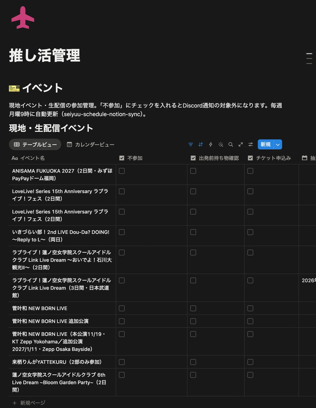Open the KT Zepp Yokohama NEW BORN LIVE row

point(58,341)
